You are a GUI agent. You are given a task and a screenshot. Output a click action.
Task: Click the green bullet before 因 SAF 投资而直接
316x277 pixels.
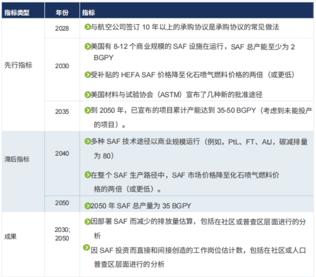click(x=86, y=247)
